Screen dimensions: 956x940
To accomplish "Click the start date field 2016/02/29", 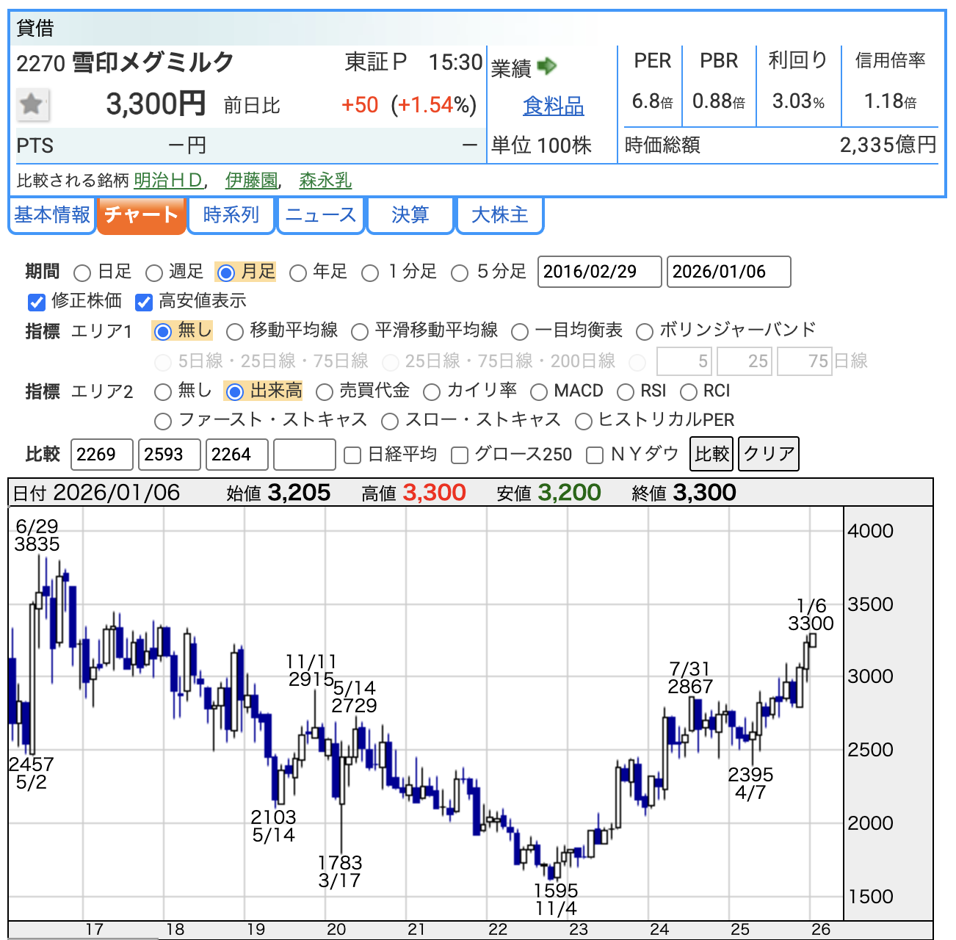I will point(599,272).
